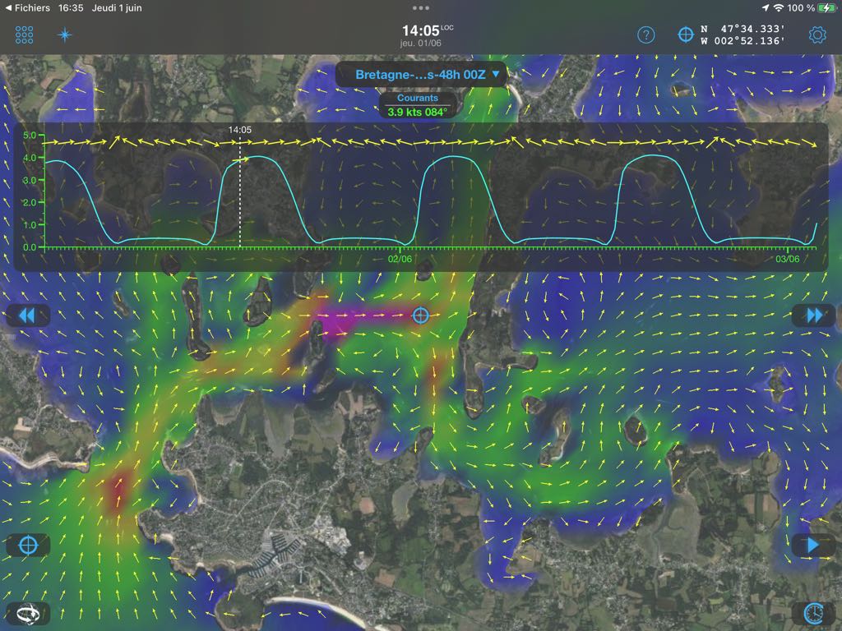Select the Courants data label
This screenshot has width=842, height=631.
pyautogui.click(x=418, y=98)
